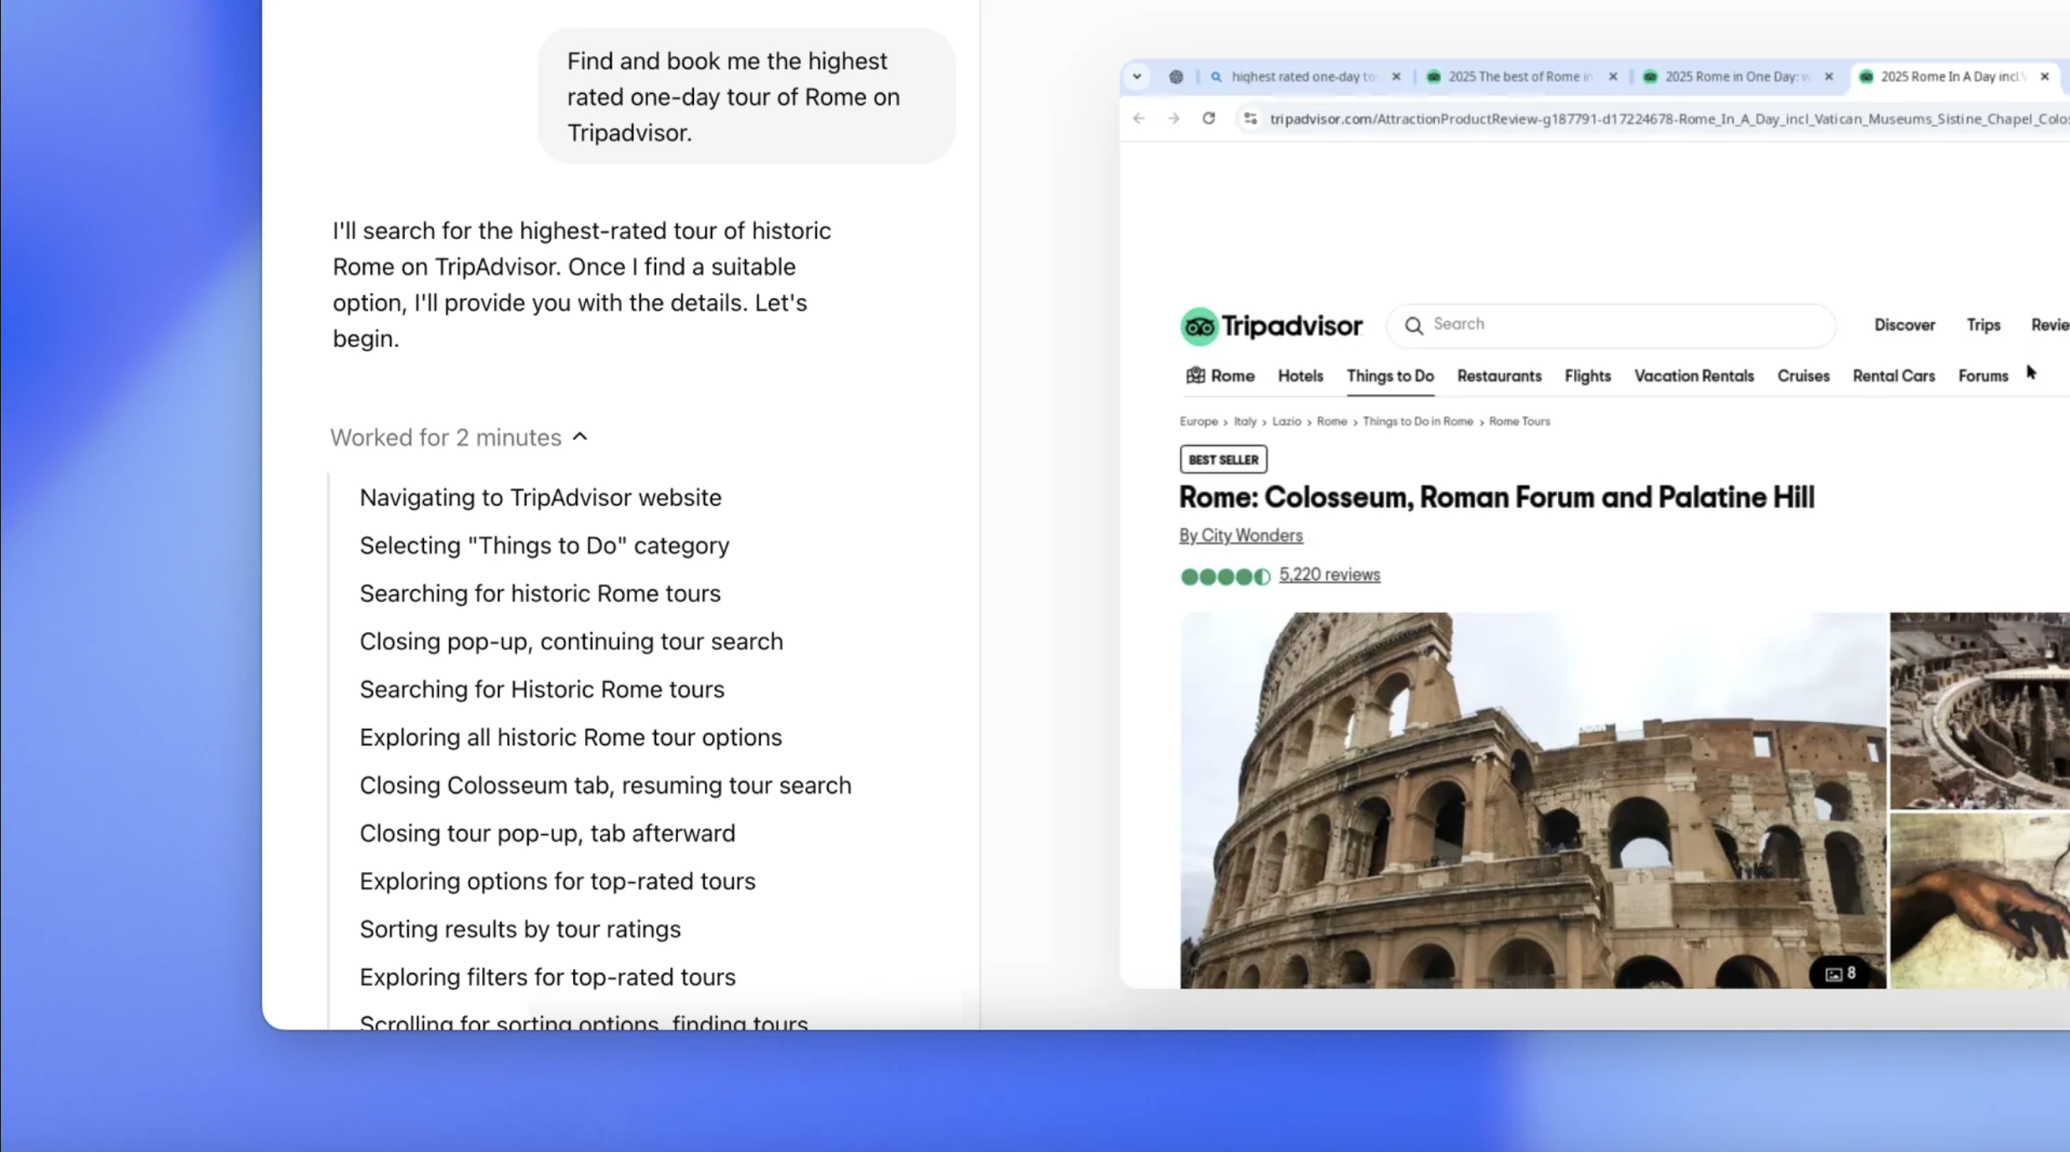Open the 'Things to Do' category dropdown
Viewport: 2070px width, 1152px height.
[x=1389, y=376]
